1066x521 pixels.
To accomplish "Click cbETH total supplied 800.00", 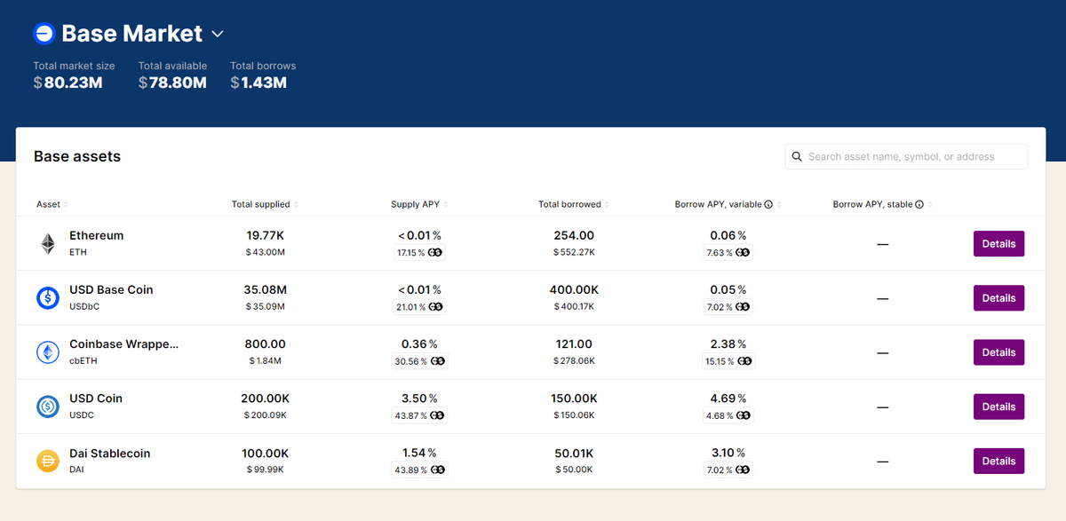I will (265, 344).
